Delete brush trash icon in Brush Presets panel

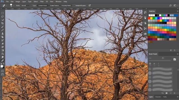tap(175, 93)
